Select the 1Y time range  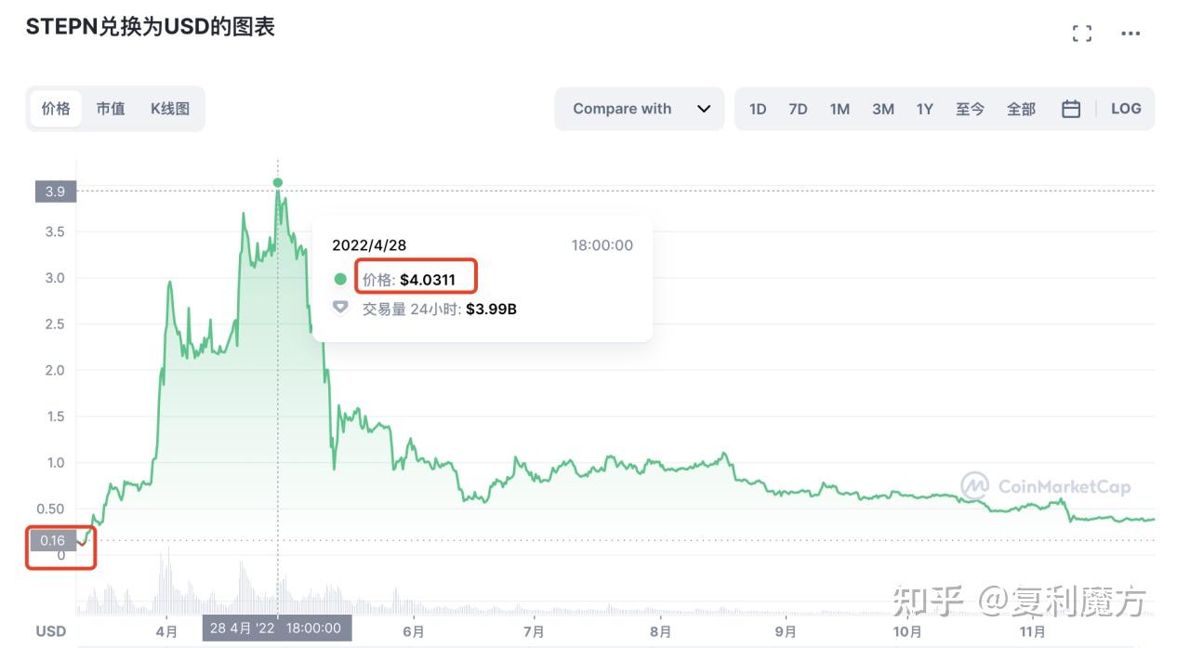pos(924,109)
